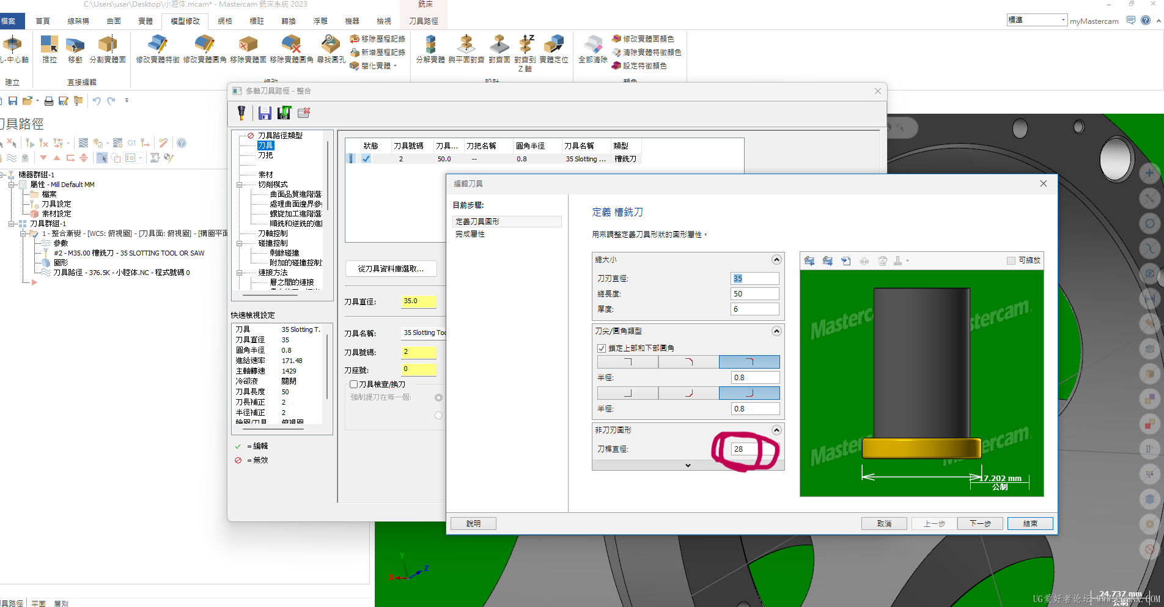This screenshot has width=1164, height=607.
Task: Click the 分解實體 ribbon icon
Action: (x=430, y=49)
